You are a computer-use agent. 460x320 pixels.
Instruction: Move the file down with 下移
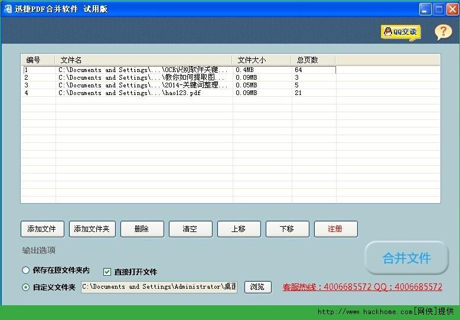click(x=287, y=229)
